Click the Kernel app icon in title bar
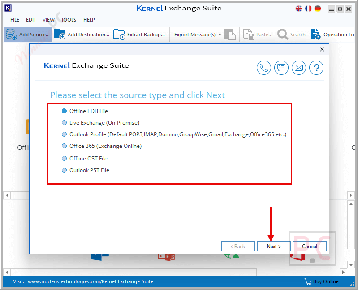Viewport: 358px width, 290px height. tap(8, 8)
